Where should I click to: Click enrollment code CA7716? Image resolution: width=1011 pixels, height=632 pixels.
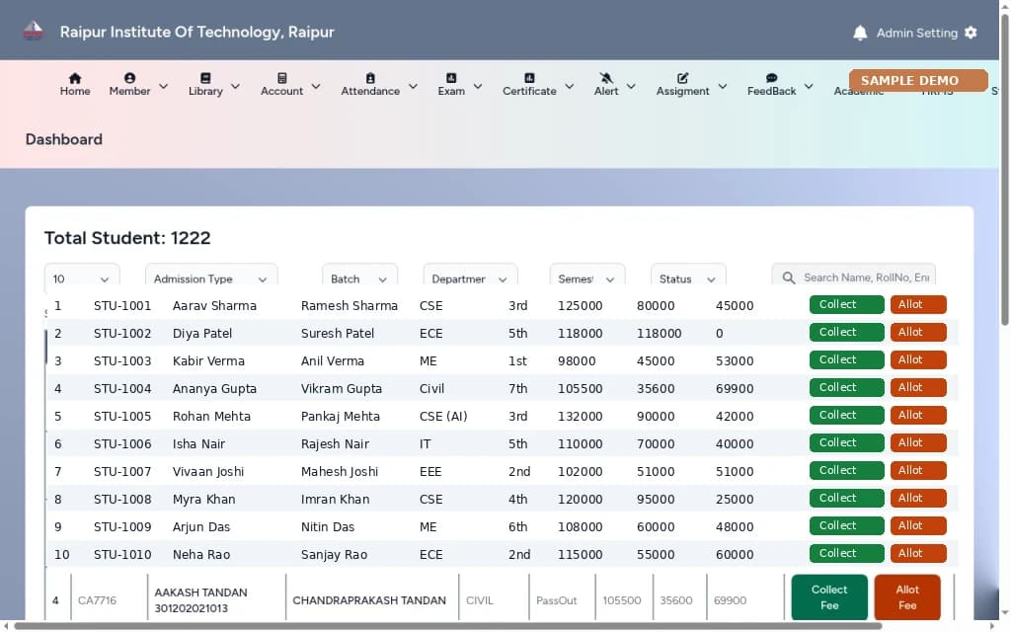pos(97,600)
